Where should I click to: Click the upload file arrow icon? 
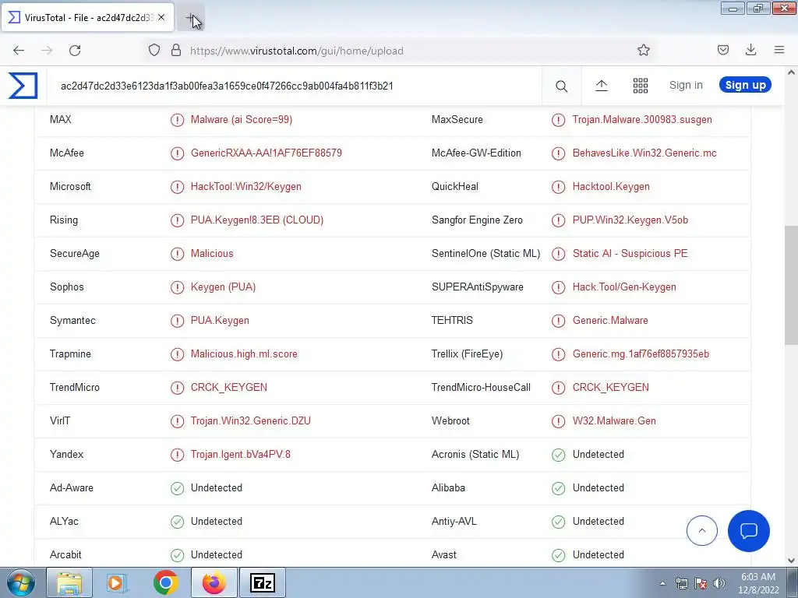pyautogui.click(x=601, y=86)
